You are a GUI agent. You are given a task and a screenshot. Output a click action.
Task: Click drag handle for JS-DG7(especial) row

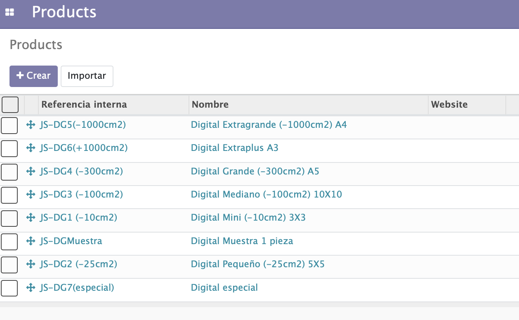tap(30, 287)
